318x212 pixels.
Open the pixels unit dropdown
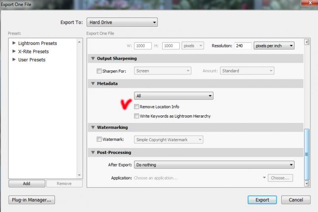(x=193, y=46)
